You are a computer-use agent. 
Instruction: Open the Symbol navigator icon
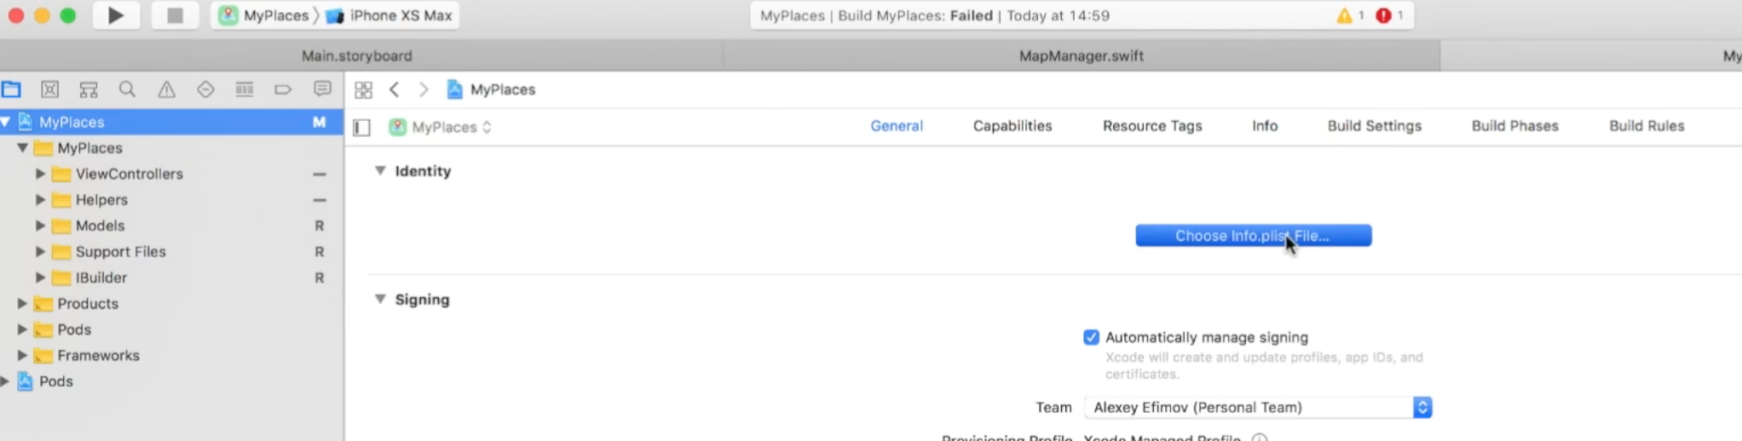click(89, 89)
